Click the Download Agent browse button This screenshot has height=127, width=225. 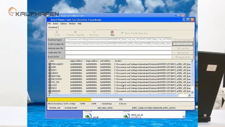[183, 40]
